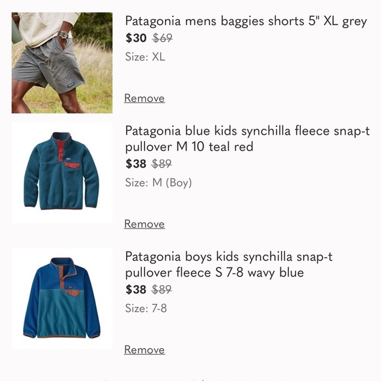
Task: Click the red chest pocket on teal fleece
Action: click(x=72, y=166)
